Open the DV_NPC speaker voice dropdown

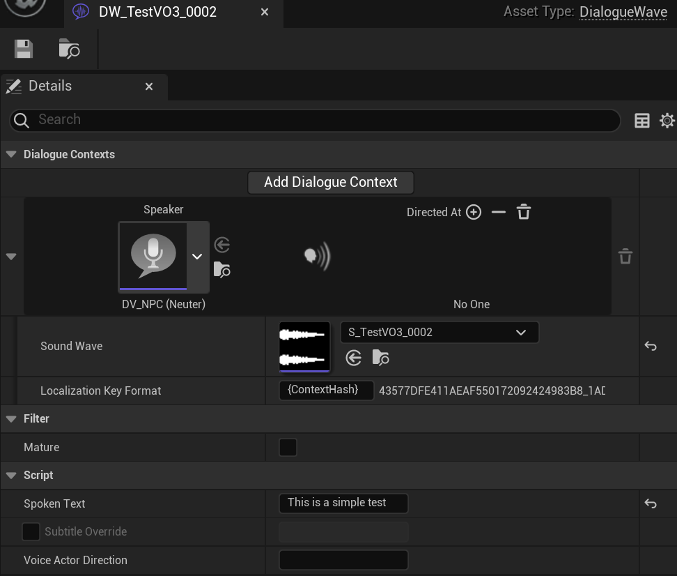click(x=197, y=257)
